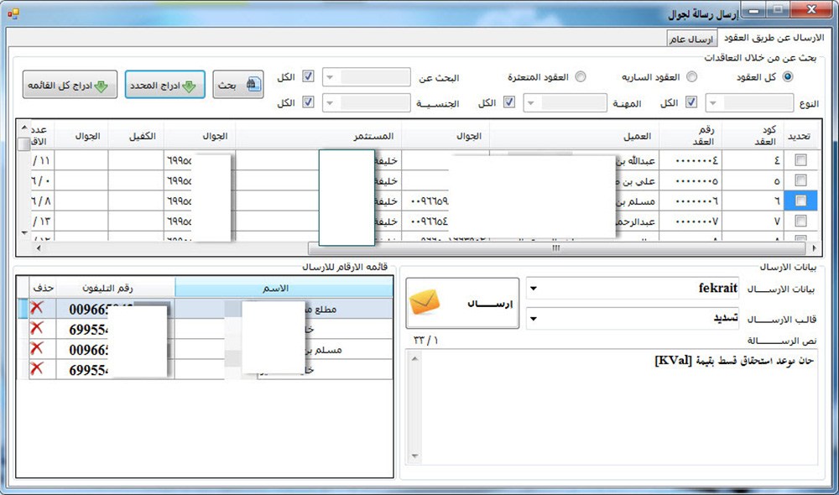Screen dimensions: 839x495
Task: Click the green arrow icon on ادراج كل القائمه
Action: 102,86
